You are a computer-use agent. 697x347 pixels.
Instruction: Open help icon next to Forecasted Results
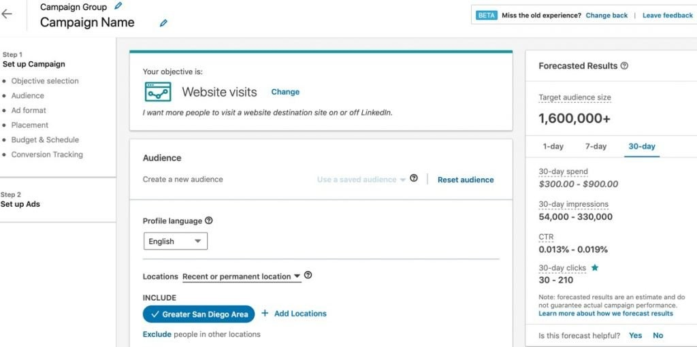[x=624, y=66]
